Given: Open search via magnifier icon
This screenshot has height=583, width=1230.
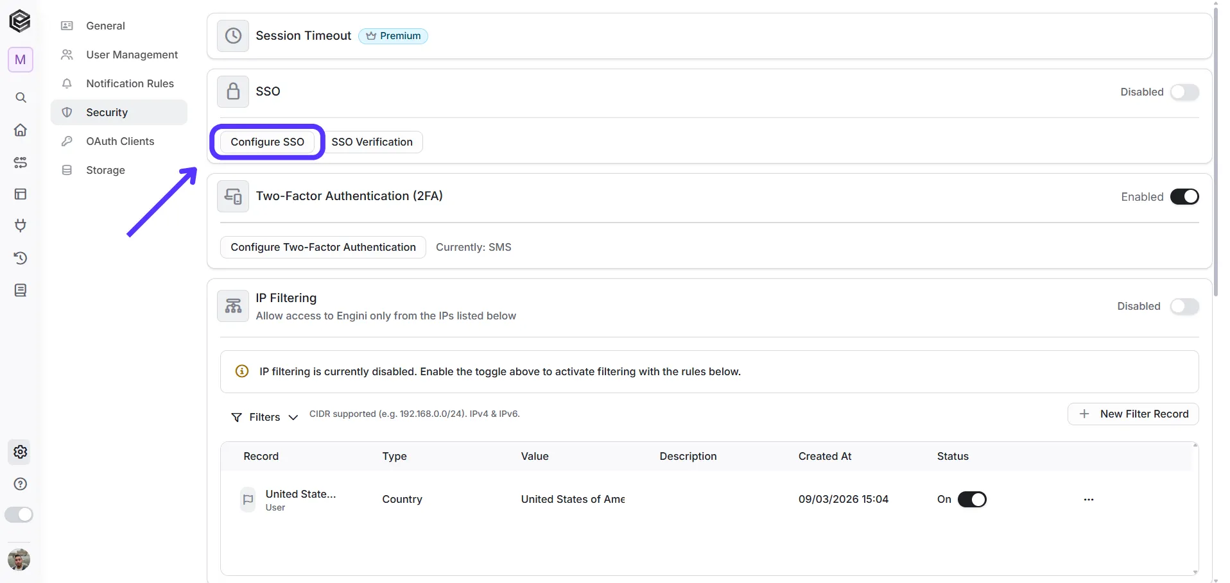Looking at the screenshot, I should tap(21, 97).
